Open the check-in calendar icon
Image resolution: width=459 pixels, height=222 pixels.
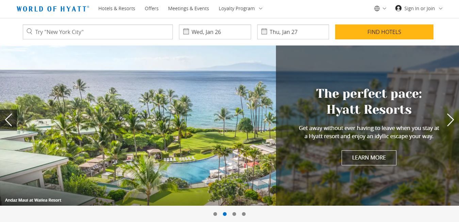186,32
